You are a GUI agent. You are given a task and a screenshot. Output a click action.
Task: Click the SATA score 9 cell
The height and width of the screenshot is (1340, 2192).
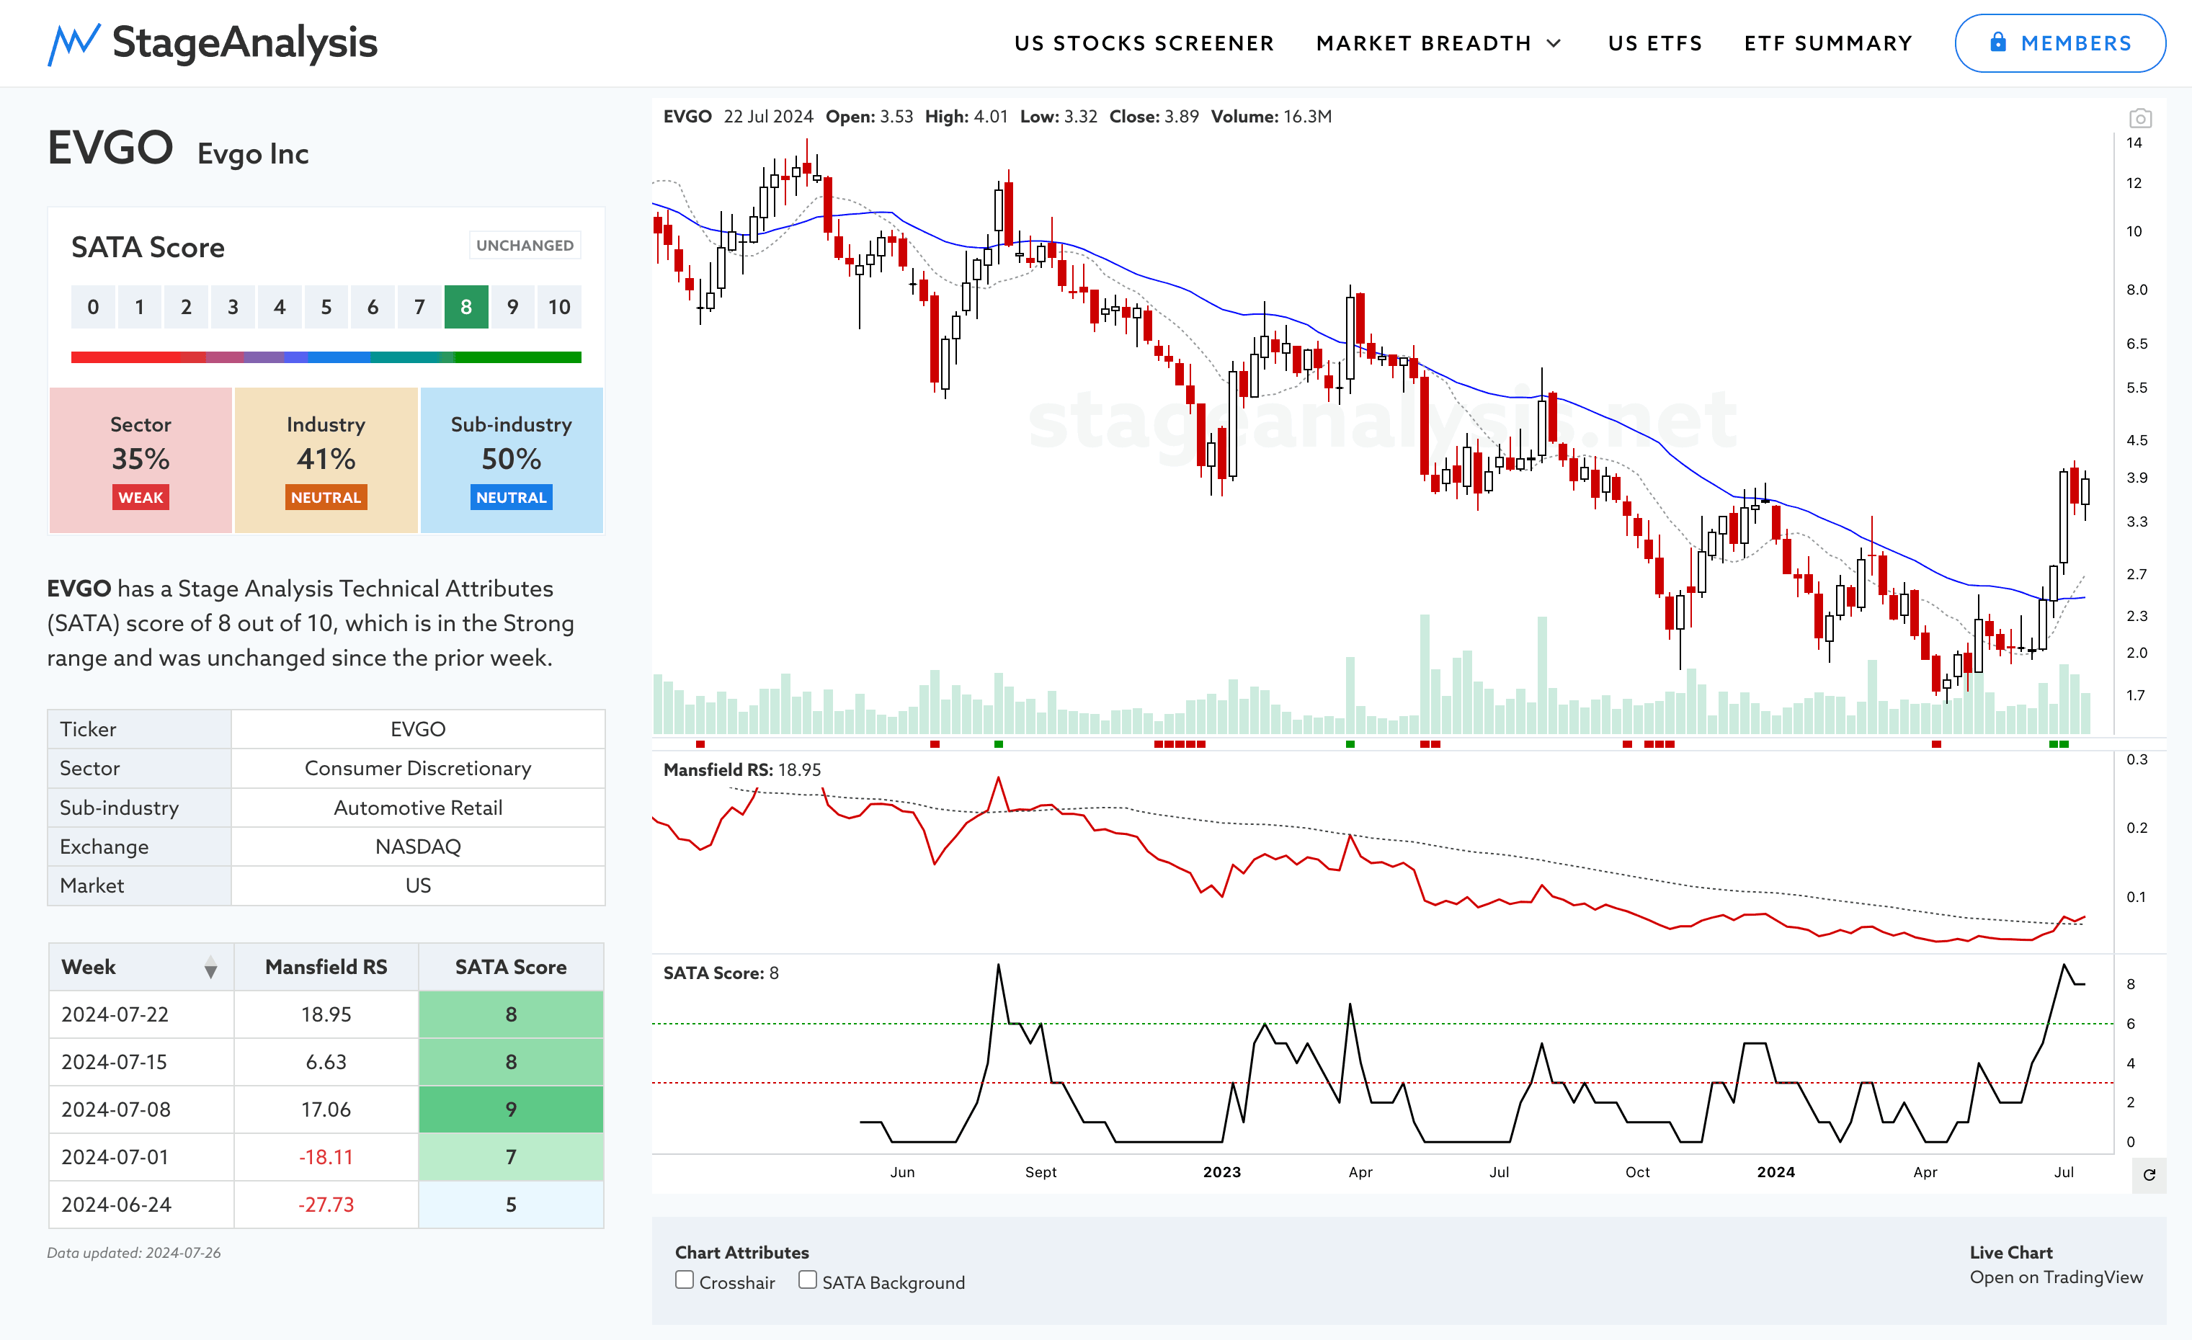511,1109
